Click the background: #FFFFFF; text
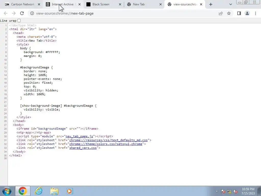 pos(42,52)
